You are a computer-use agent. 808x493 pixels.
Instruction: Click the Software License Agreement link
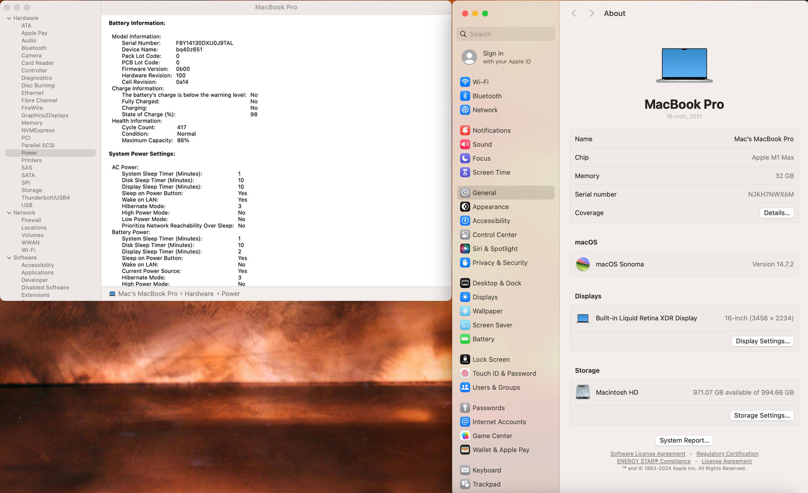point(648,454)
